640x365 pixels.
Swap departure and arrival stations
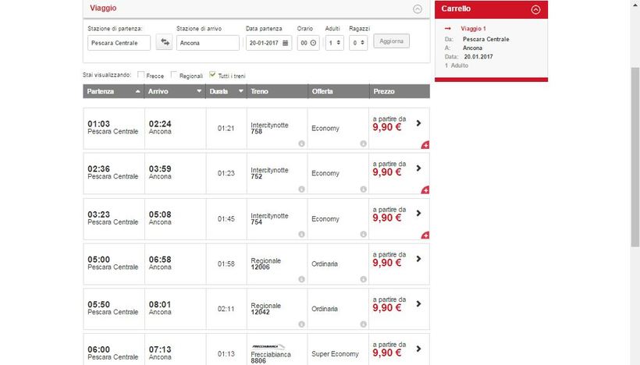(x=164, y=43)
